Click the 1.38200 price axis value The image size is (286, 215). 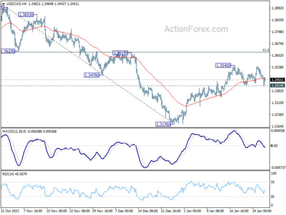[x=277, y=20]
